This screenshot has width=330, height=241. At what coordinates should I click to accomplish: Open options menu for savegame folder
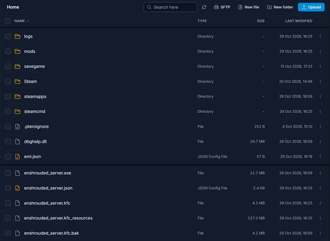tap(320, 66)
